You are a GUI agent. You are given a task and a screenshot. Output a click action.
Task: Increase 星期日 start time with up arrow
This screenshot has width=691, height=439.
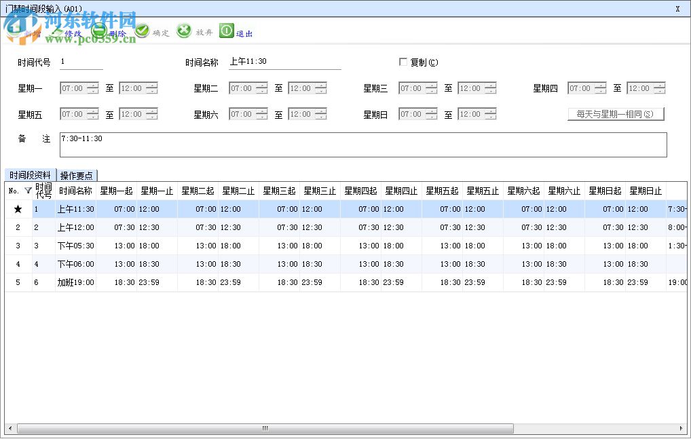pos(432,111)
